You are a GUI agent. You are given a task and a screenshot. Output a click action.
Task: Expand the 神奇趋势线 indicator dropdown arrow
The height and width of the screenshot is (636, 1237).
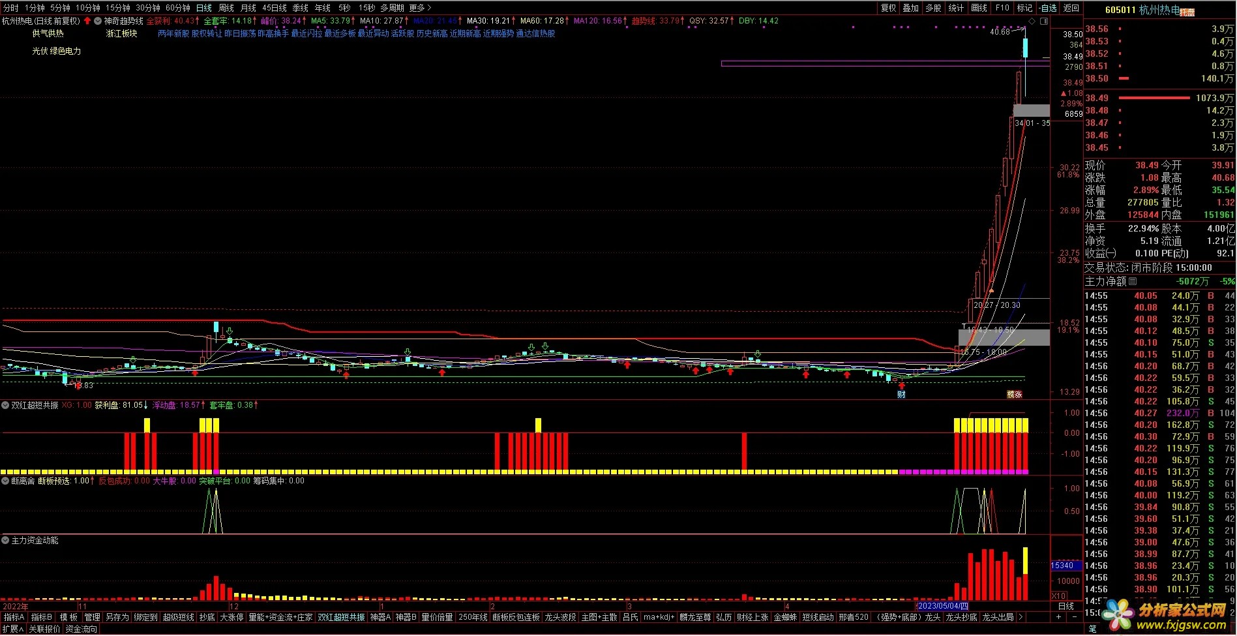click(98, 21)
